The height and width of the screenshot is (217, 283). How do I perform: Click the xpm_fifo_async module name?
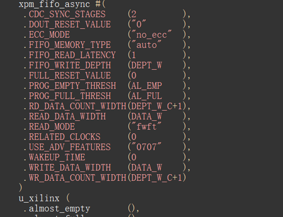[54, 4]
